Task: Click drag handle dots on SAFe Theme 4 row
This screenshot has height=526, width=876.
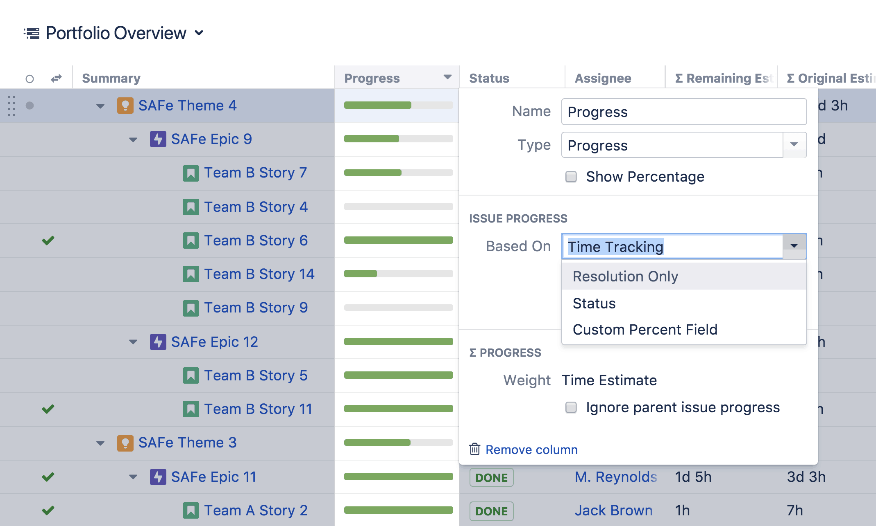Action: pos(11,106)
